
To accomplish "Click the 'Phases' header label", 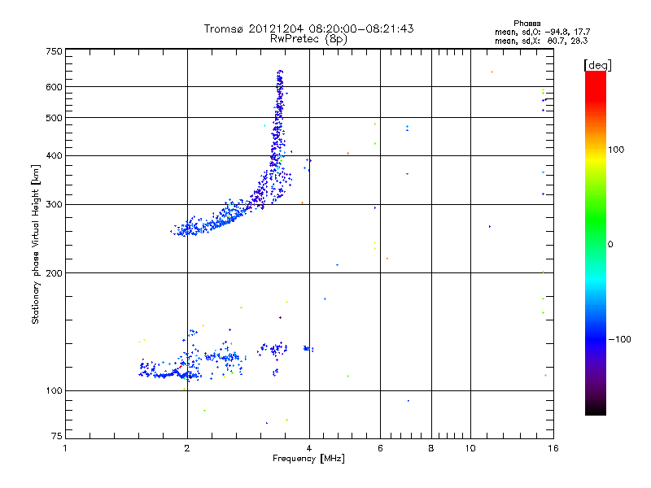I will click(526, 24).
